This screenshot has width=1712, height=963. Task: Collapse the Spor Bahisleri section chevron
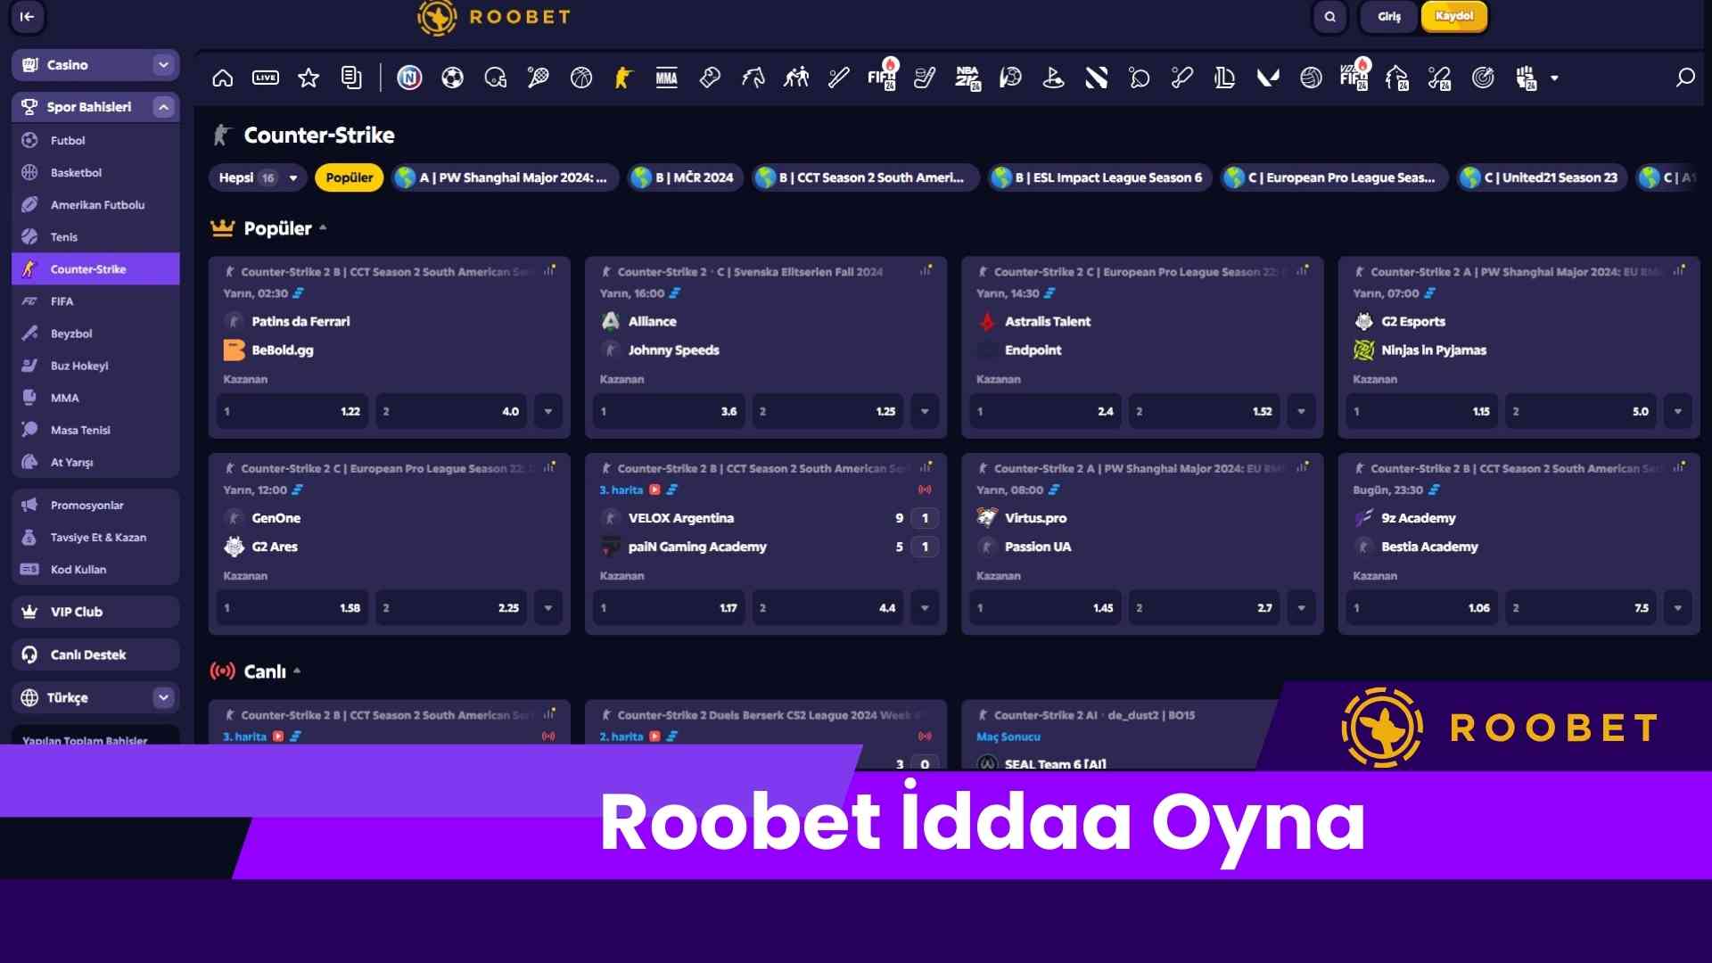(x=162, y=107)
